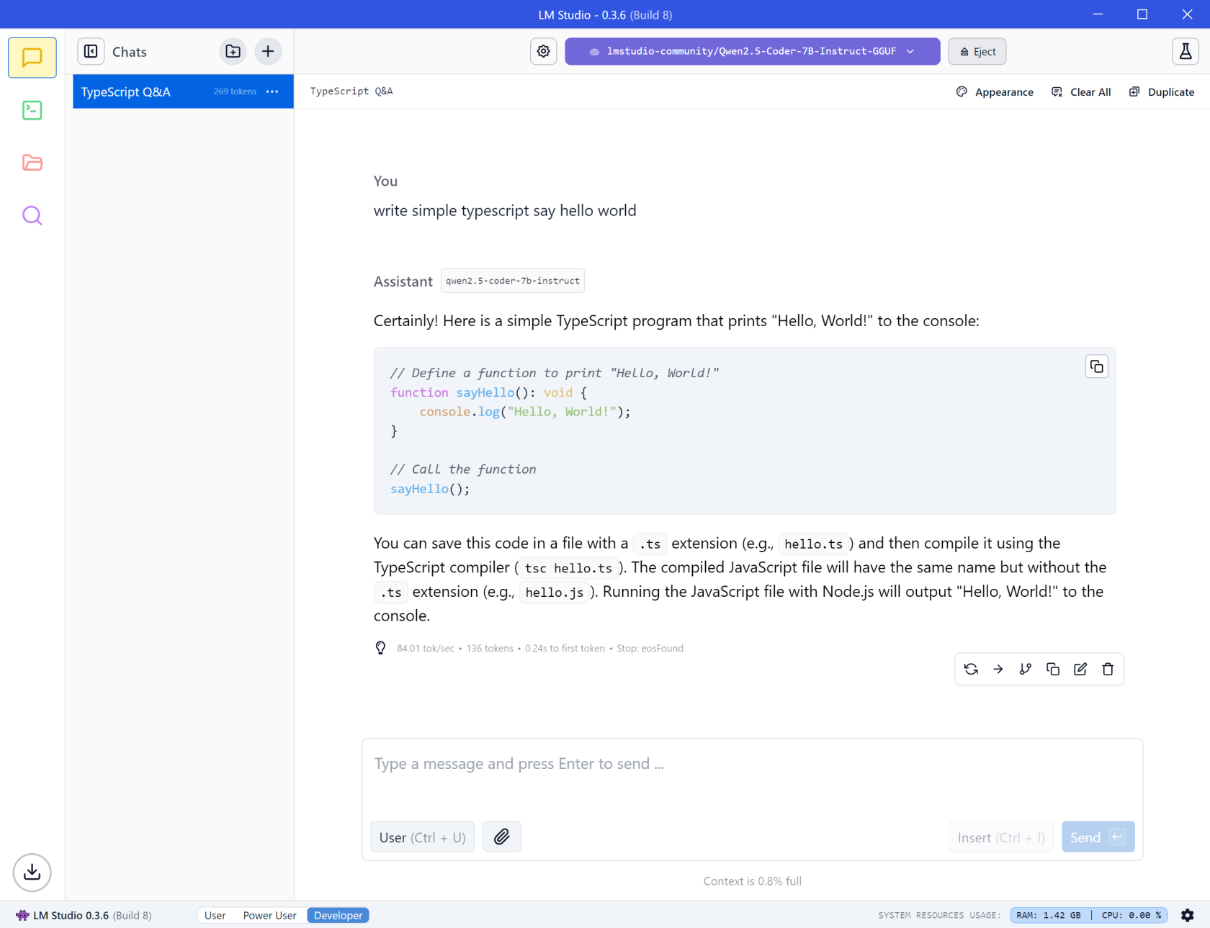Click the hello.js inline code
Screen dimensions: 1210x928
coord(555,593)
